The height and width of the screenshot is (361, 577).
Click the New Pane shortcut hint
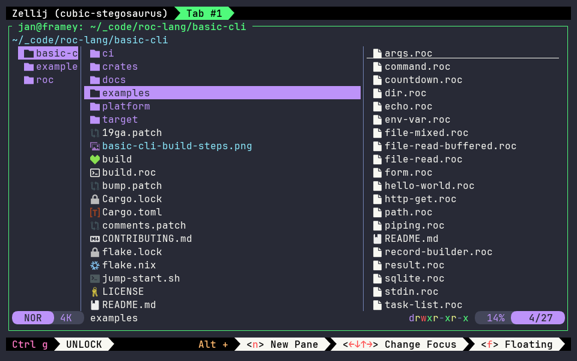[x=282, y=344]
